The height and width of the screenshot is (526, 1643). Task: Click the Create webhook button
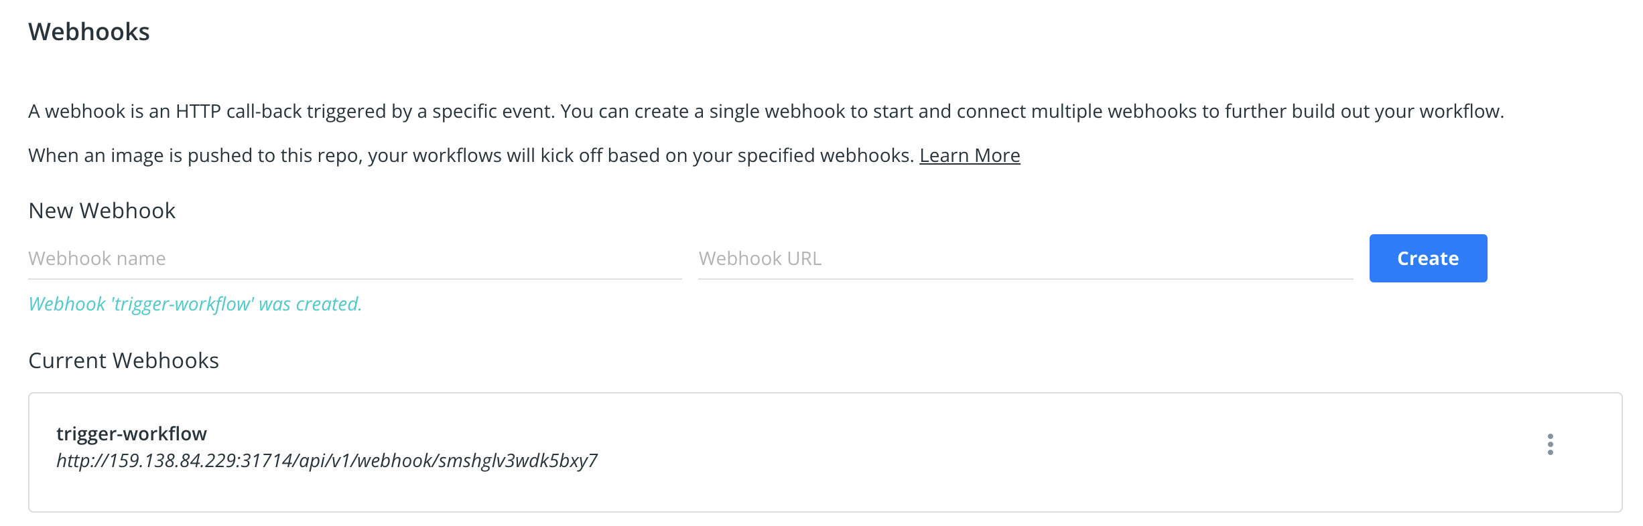(1428, 258)
